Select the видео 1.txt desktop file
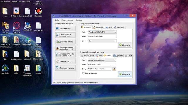The height and width of the screenshot is (105, 188). (x=27, y=12)
